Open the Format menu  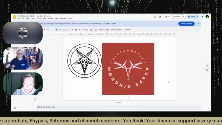coord(39,18)
